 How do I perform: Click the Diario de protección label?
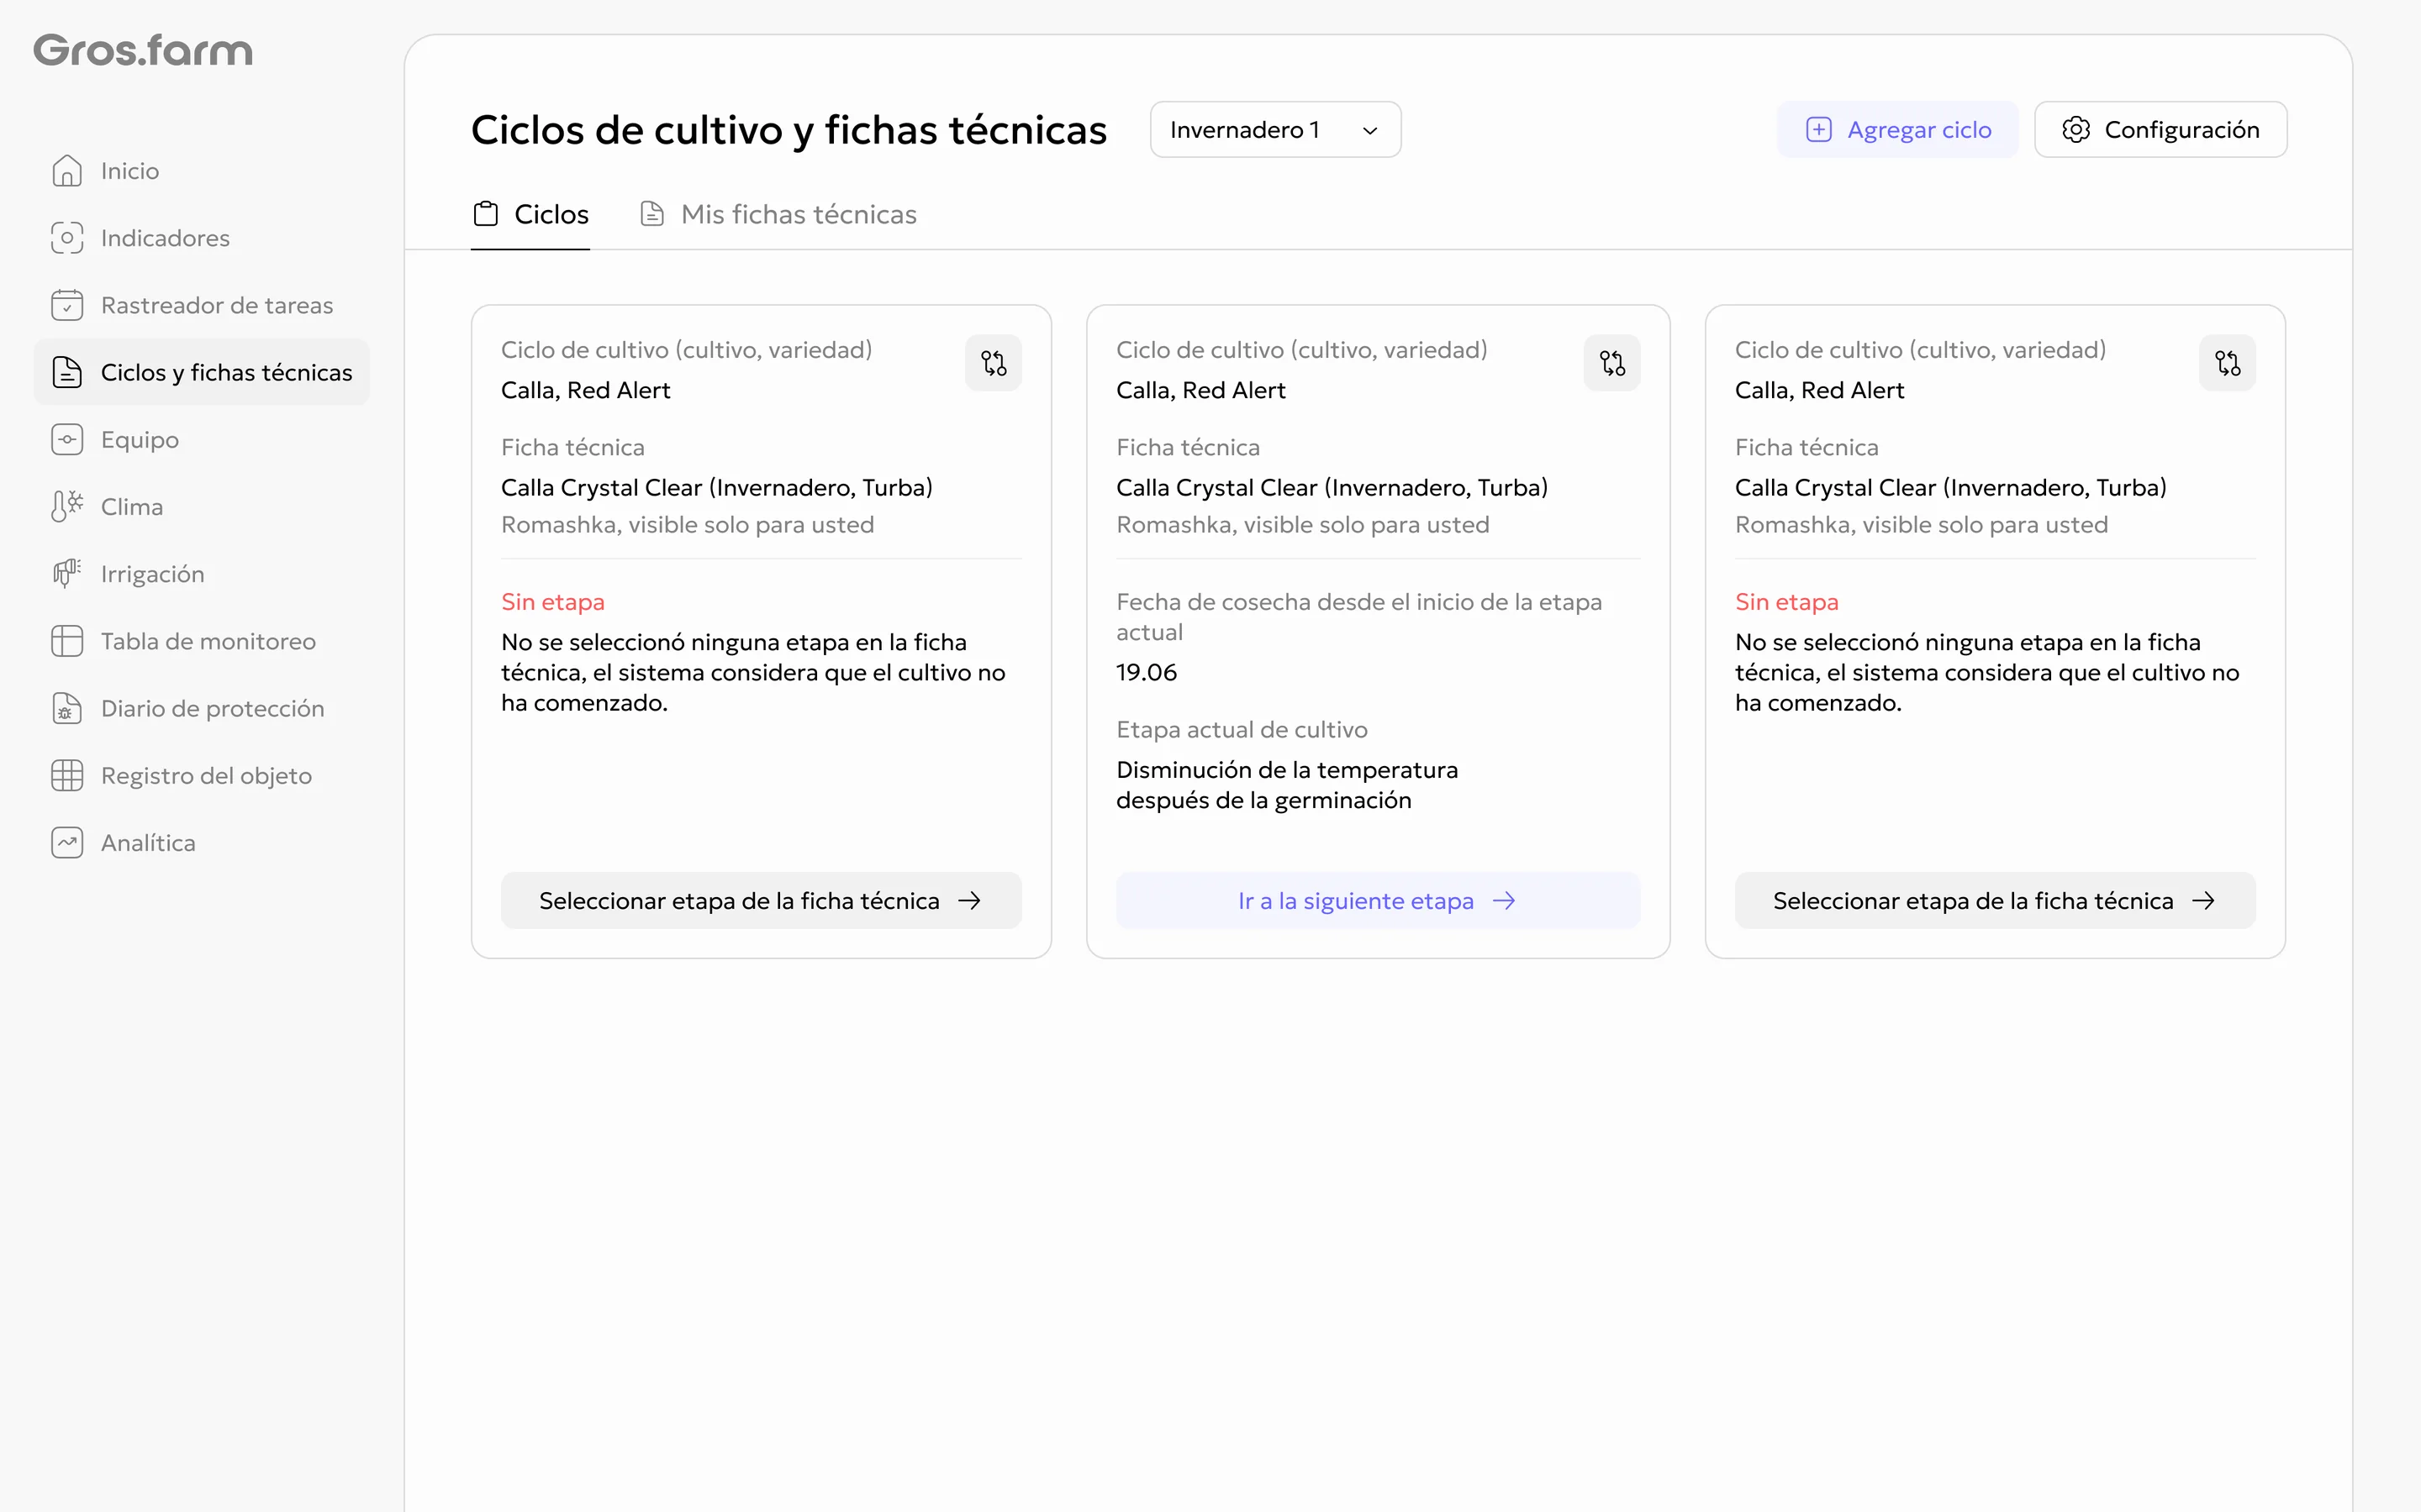click(x=213, y=708)
